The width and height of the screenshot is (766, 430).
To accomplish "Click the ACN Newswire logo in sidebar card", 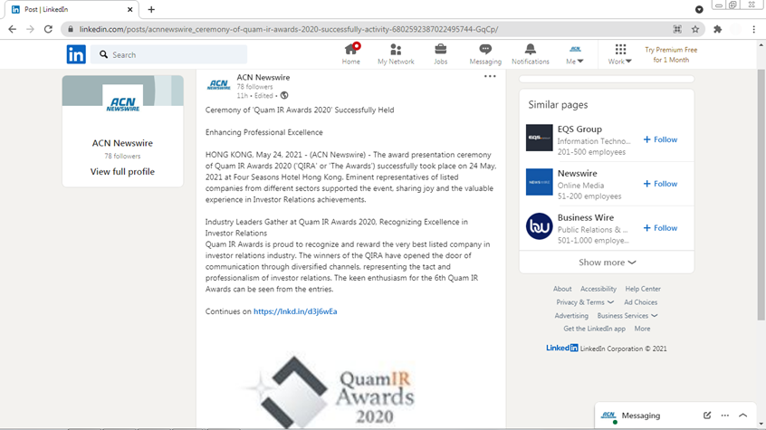I will tap(122, 103).
